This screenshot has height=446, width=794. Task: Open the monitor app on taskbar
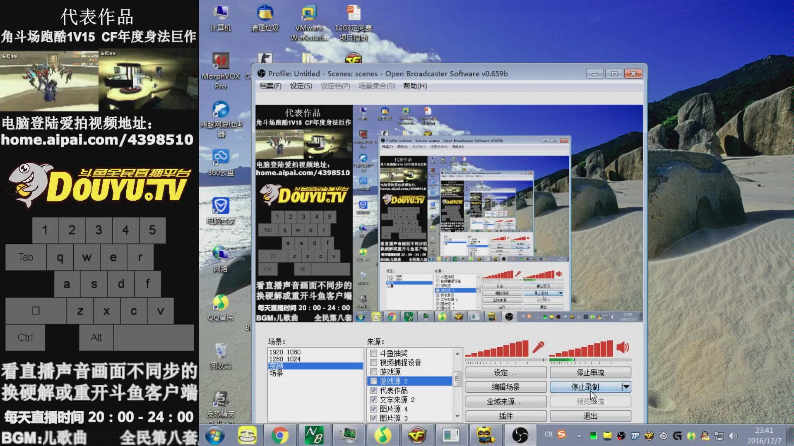[x=348, y=435]
